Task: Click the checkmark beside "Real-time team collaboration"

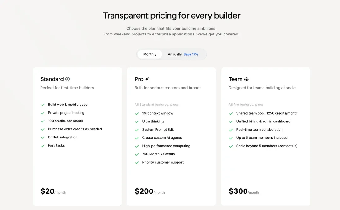Action: click(231, 129)
